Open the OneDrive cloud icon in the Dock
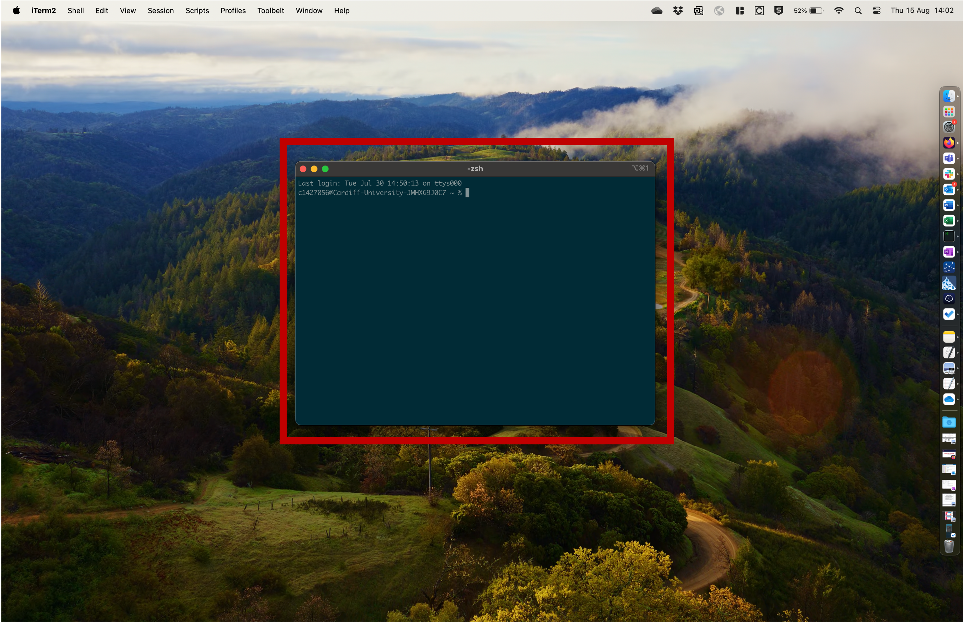This screenshot has height=622, width=963. click(x=949, y=400)
